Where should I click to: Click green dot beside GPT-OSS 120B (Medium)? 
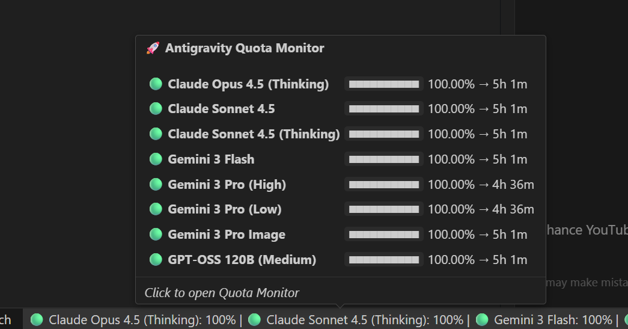coord(156,260)
